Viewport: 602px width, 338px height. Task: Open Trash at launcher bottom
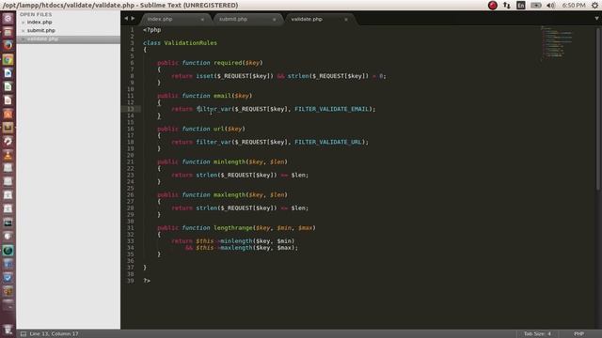tap(8, 329)
